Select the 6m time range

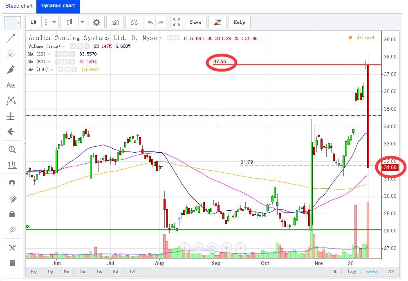[x=66, y=271]
